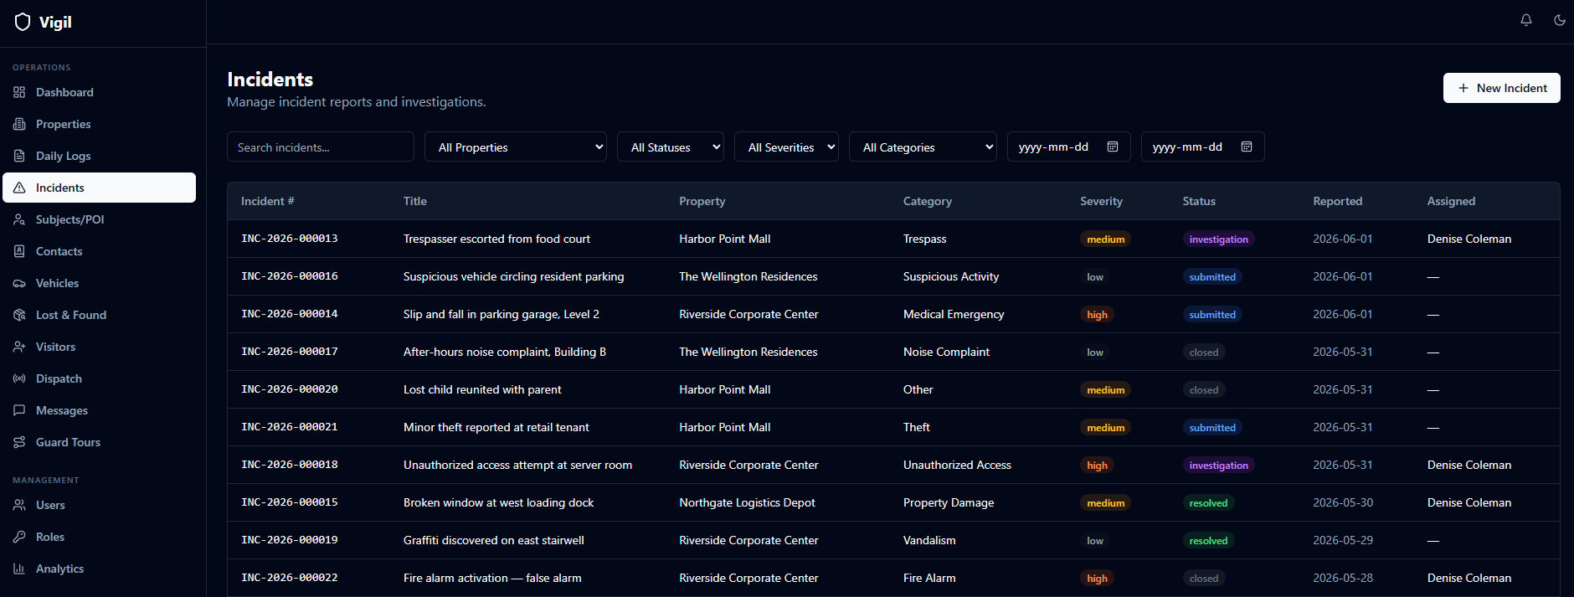Open the Dashboard menu item
1574x597 pixels.
[x=99, y=92]
